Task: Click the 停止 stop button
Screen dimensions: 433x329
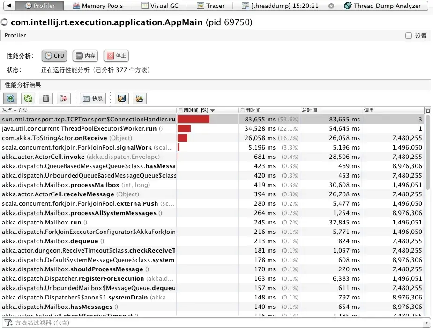Action: [x=116, y=56]
